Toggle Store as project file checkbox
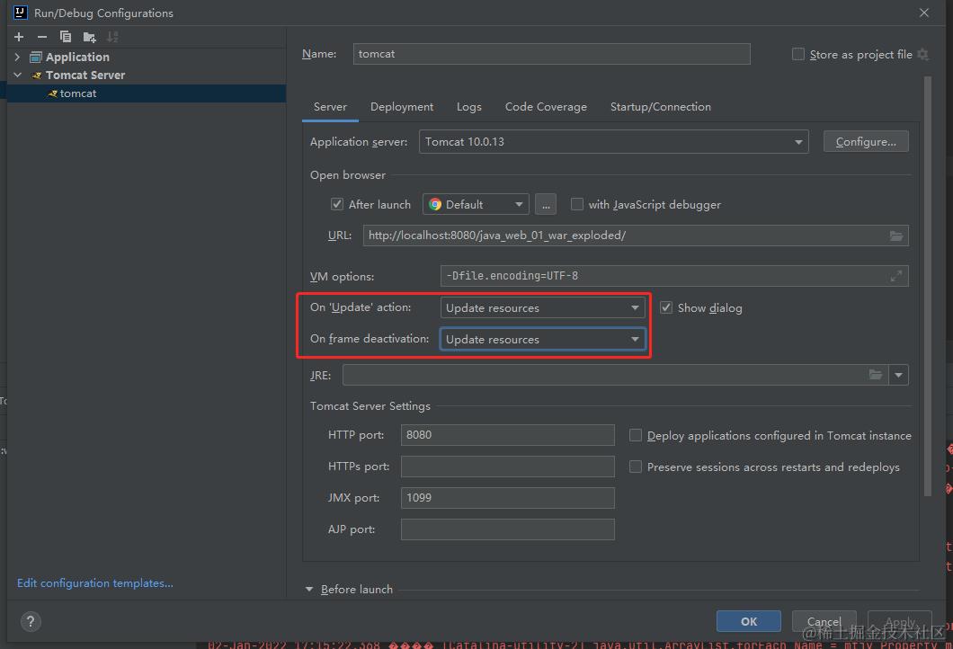The width and height of the screenshot is (953, 649). [798, 54]
